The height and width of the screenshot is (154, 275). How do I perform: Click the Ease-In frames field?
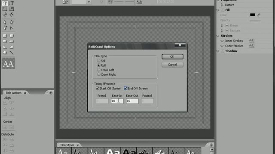click(x=117, y=101)
